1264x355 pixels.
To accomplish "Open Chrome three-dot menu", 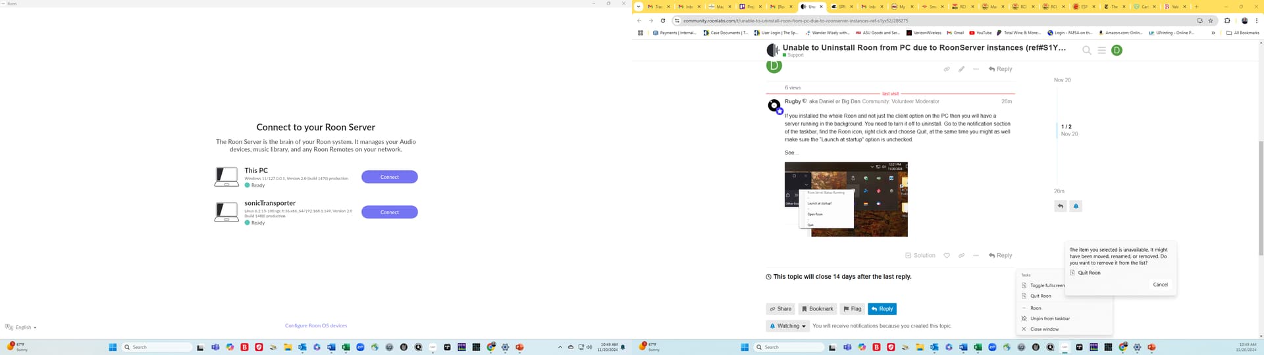I will coord(1257,20).
